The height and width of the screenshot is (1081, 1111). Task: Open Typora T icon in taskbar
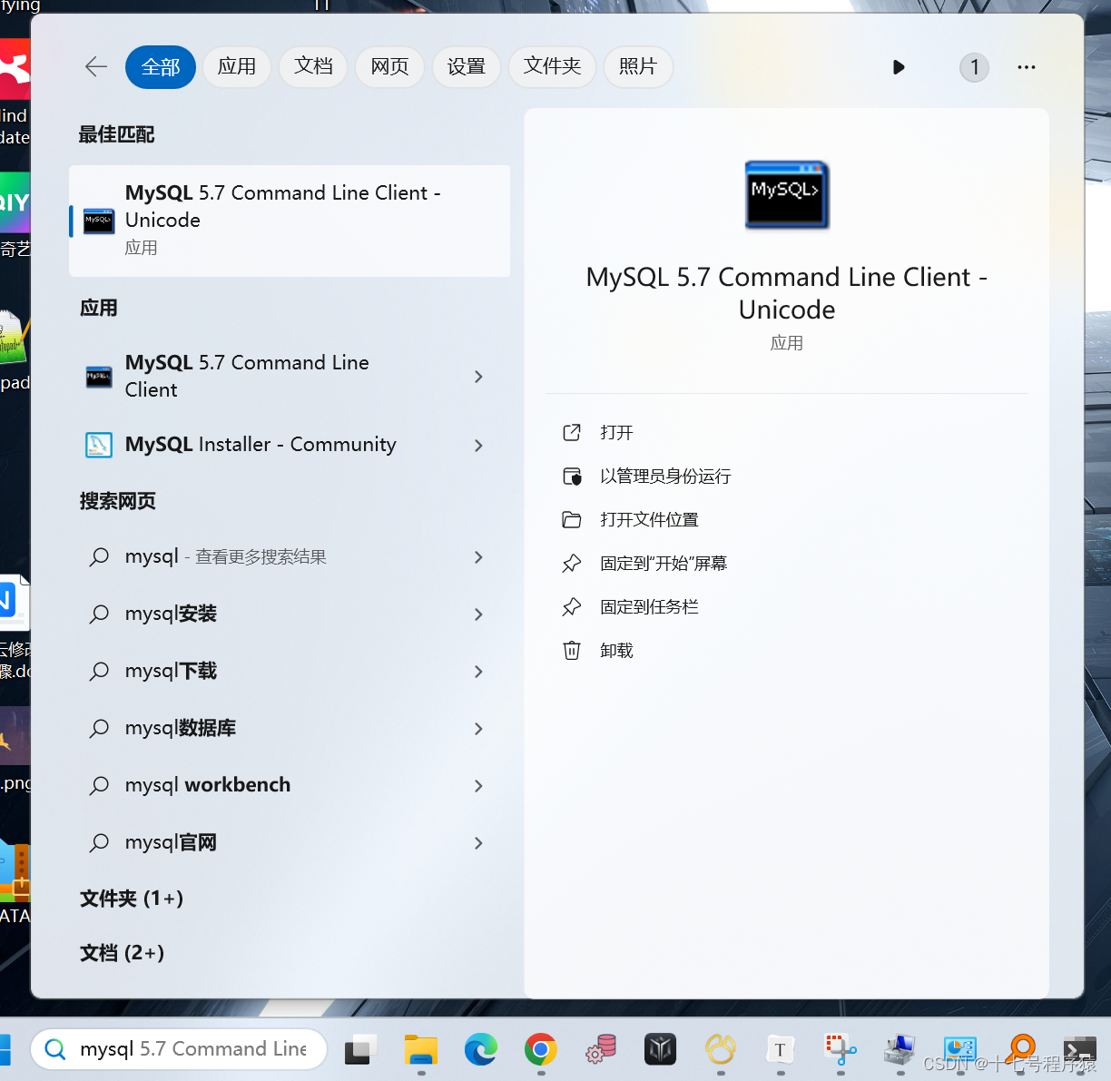point(780,1050)
